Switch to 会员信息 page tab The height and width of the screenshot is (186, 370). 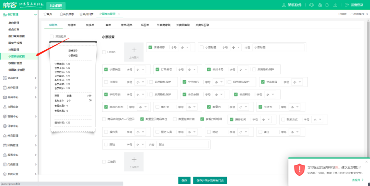67,14
